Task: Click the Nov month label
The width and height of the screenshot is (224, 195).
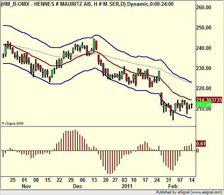Action: click(x=26, y=186)
